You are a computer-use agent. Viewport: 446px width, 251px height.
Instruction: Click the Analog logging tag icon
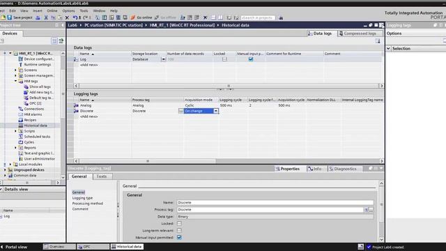point(76,105)
